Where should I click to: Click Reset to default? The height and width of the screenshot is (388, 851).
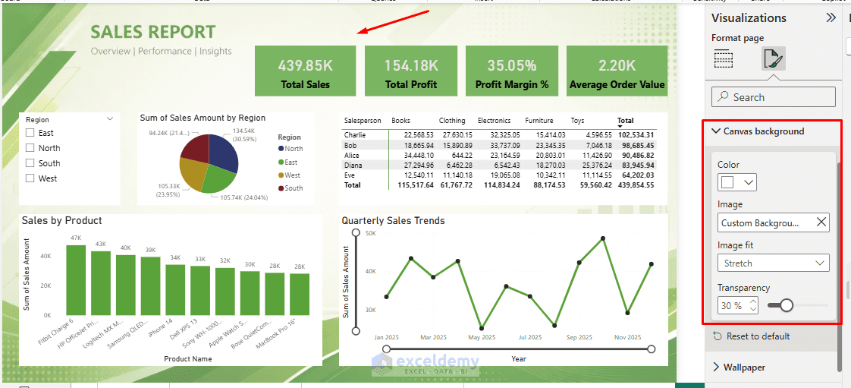point(752,336)
